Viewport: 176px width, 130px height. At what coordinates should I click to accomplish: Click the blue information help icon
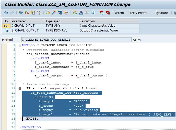93,13
